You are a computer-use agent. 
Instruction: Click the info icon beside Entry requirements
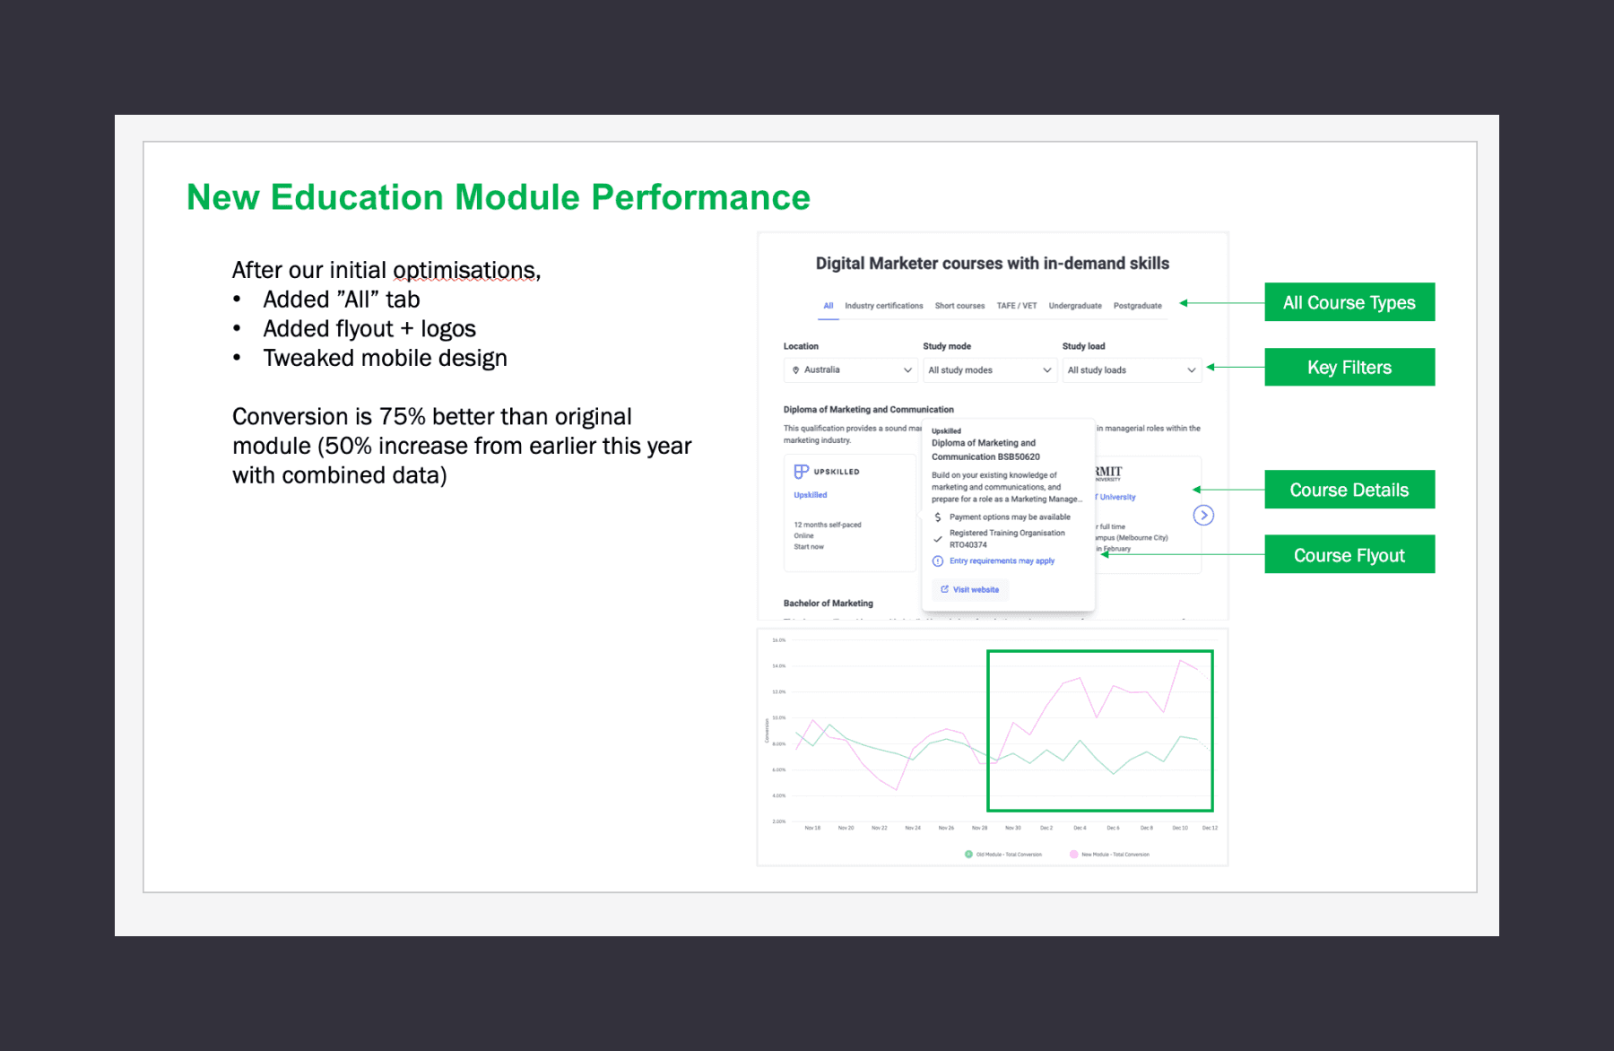(x=938, y=561)
